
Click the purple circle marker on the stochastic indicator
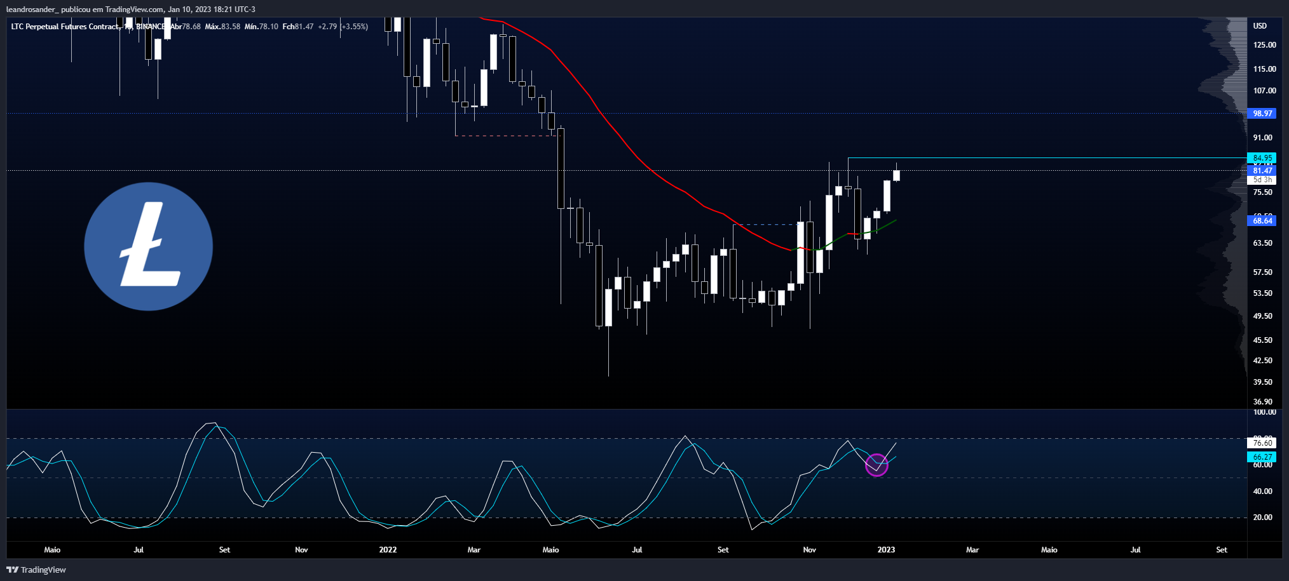[876, 465]
